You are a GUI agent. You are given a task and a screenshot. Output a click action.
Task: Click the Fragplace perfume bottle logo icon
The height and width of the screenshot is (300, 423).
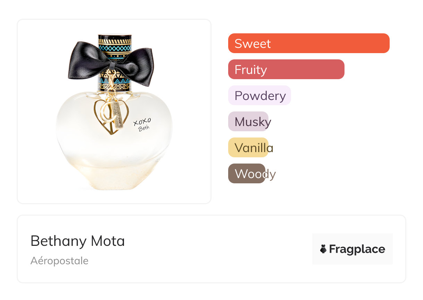323,249
